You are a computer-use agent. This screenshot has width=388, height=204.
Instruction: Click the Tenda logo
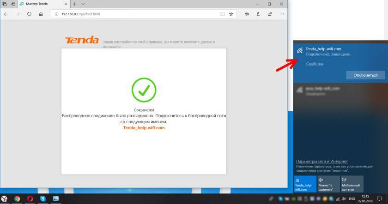[82, 40]
